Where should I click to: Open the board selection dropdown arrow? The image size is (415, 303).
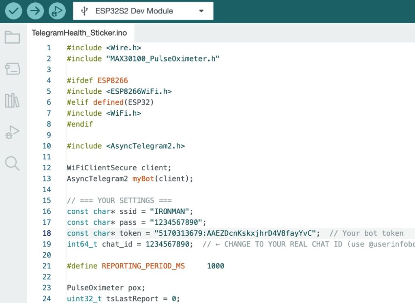(201, 11)
